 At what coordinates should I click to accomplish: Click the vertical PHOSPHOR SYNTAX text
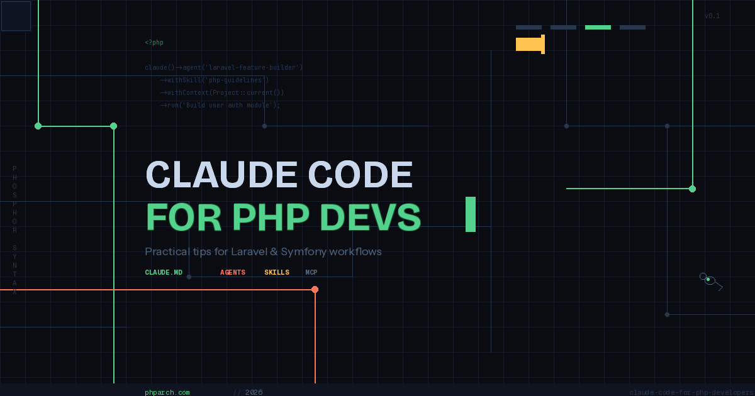pos(14,230)
